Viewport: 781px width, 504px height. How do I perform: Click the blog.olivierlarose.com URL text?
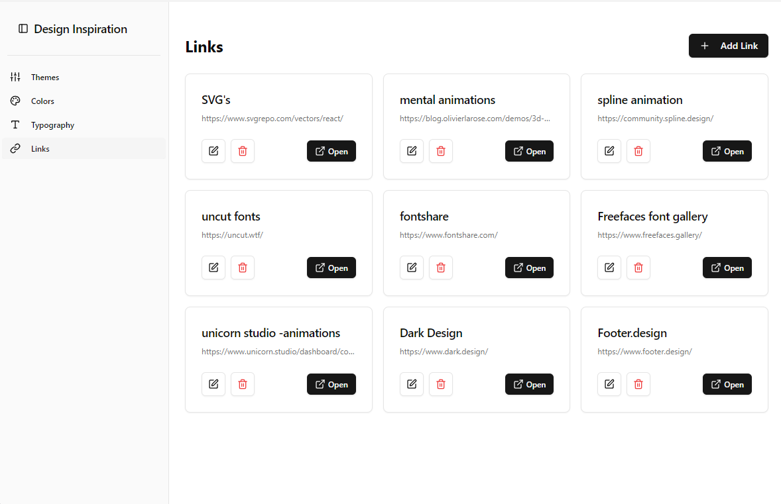pyautogui.click(x=475, y=119)
